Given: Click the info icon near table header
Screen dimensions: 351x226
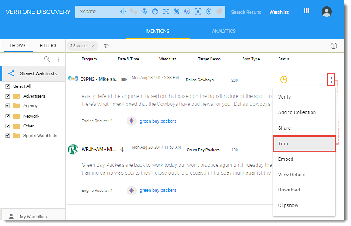Looking at the screenshot, I should coord(334,46).
